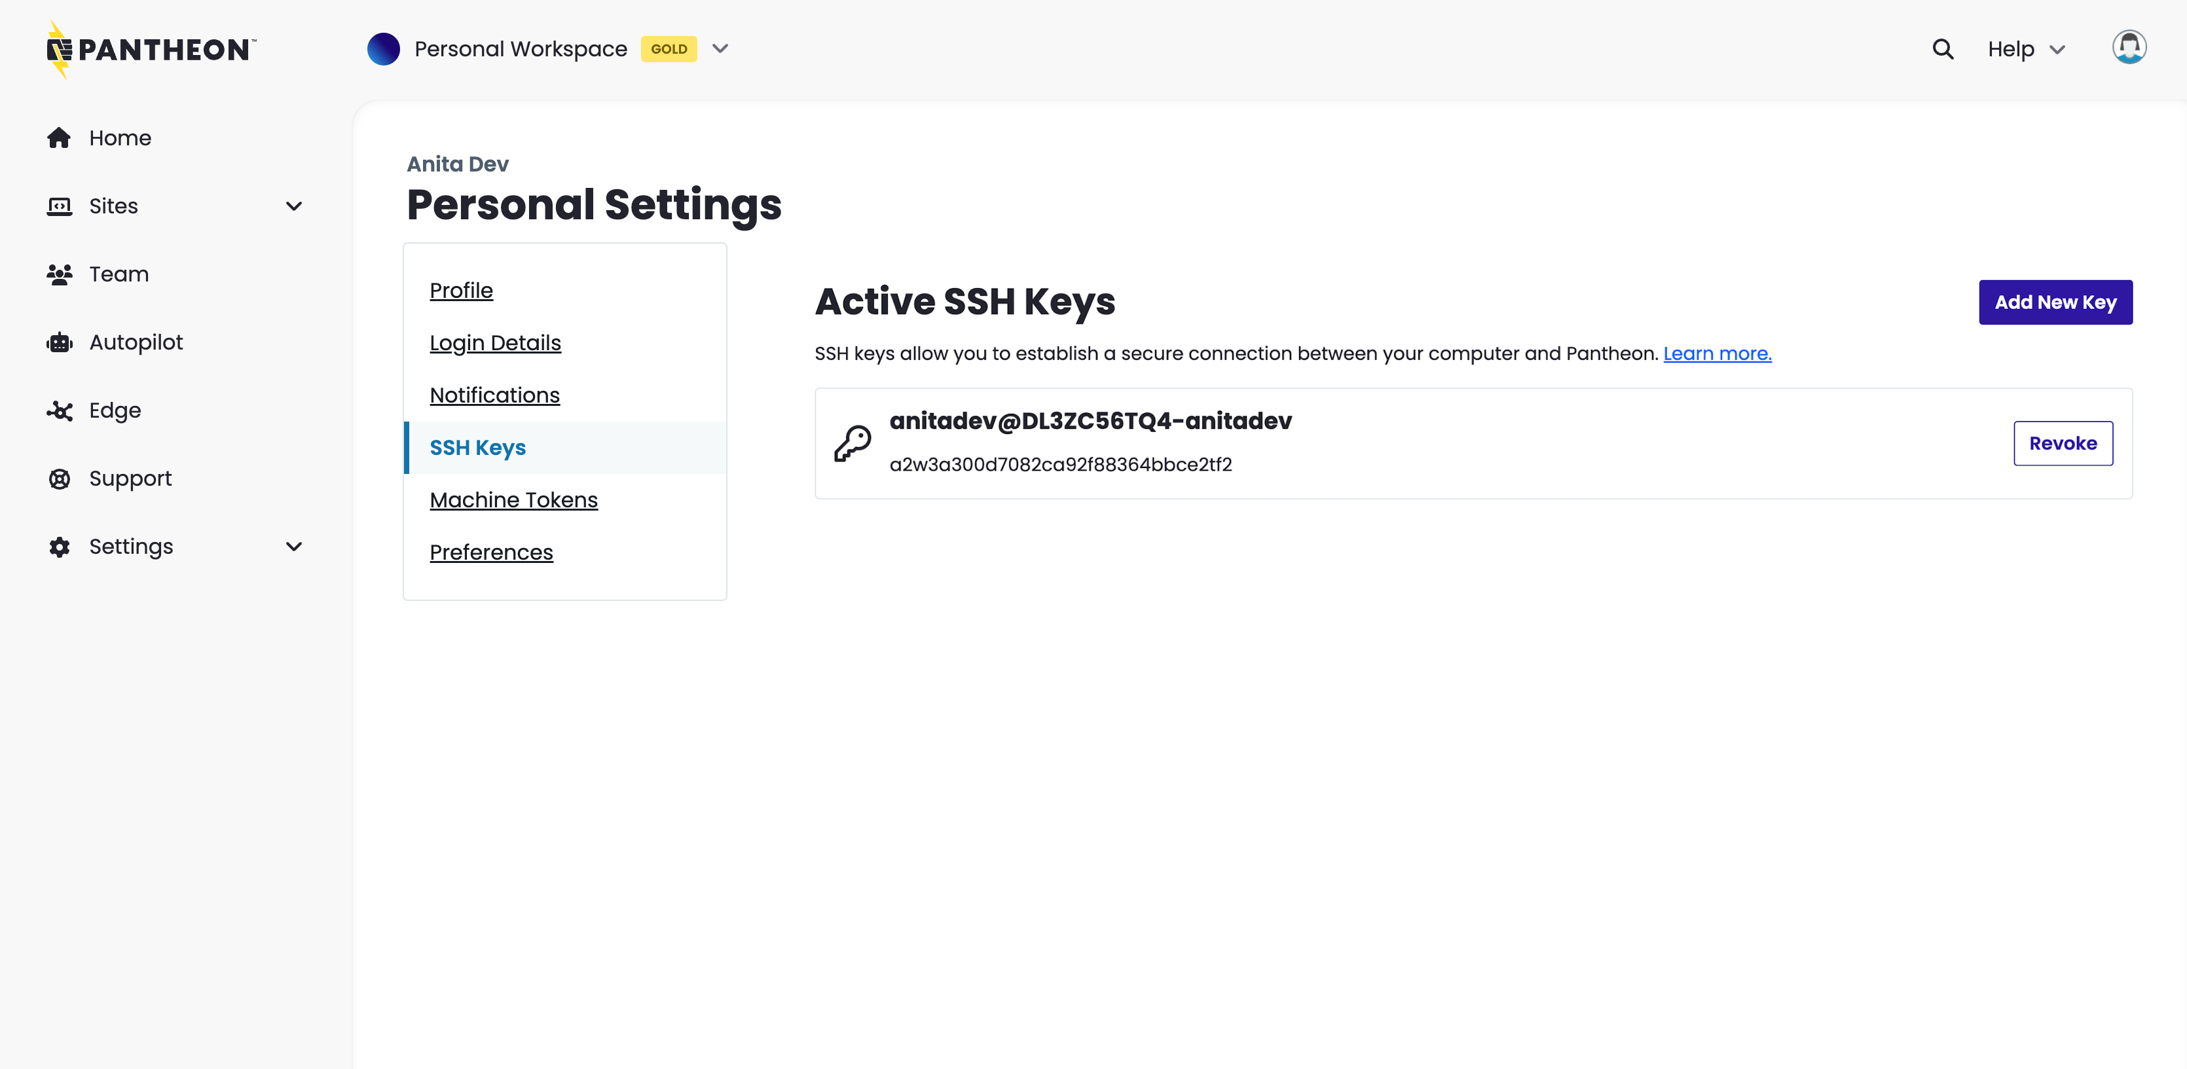2187x1069 pixels.
Task: Click the Team icon in the sidebar
Action: click(x=58, y=274)
